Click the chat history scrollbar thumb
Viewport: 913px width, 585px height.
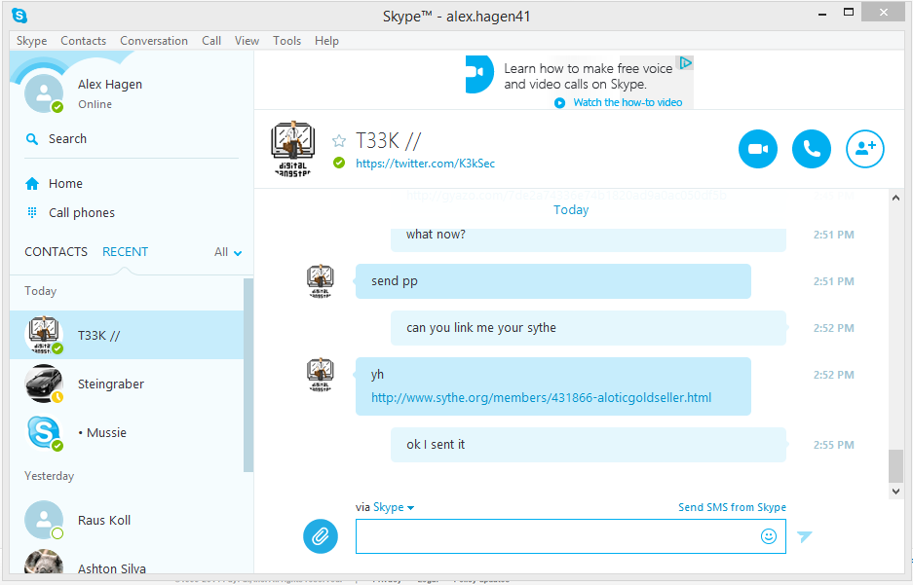coord(895,466)
